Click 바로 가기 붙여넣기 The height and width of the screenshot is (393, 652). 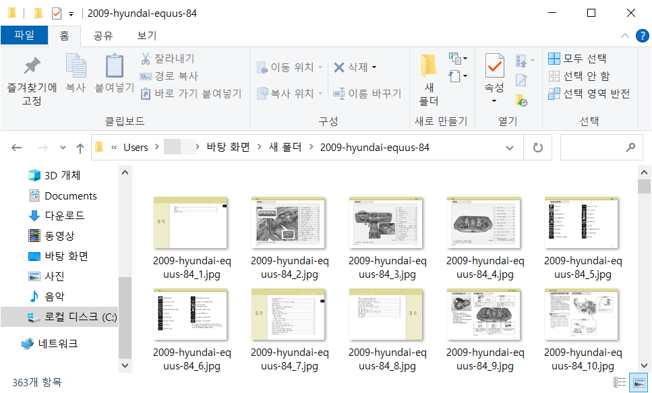pos(191,94)
